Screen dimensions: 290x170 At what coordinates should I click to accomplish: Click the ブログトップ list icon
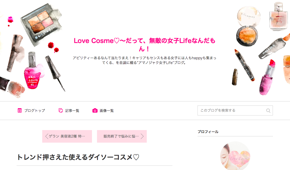point(20,110)
